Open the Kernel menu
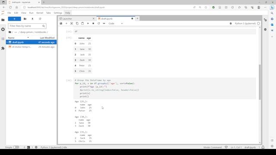 click(x=40, y=13)
